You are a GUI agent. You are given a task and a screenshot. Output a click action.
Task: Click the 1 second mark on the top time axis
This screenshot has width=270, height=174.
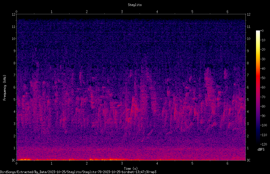[x=51, y=12]
